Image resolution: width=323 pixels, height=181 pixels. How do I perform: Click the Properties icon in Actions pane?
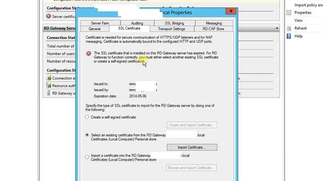(289, 13)
